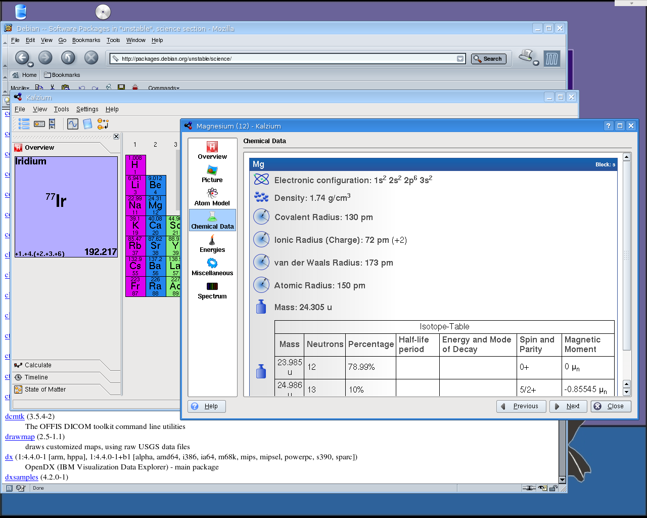
Task: Go back in Mozilla browser
Action: click(22, 58)
